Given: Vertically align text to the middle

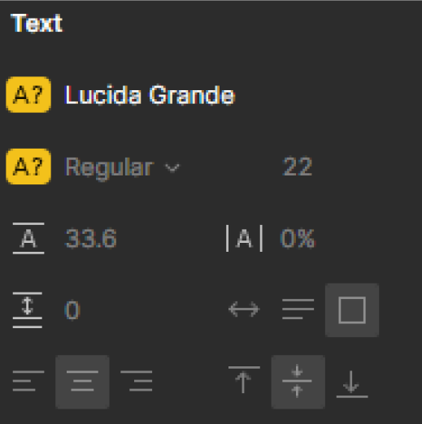Looking at the screenshot, I should click(x=298, y=382).
